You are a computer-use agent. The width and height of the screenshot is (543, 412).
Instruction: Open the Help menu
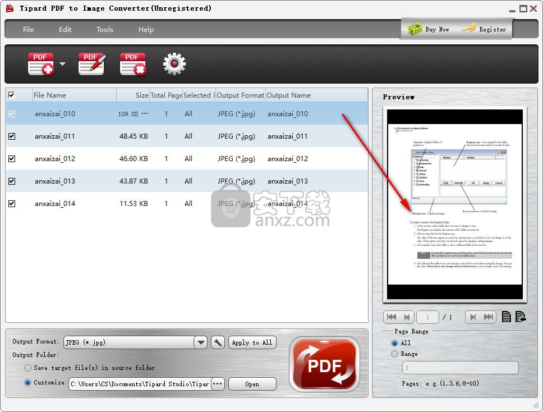146,29
